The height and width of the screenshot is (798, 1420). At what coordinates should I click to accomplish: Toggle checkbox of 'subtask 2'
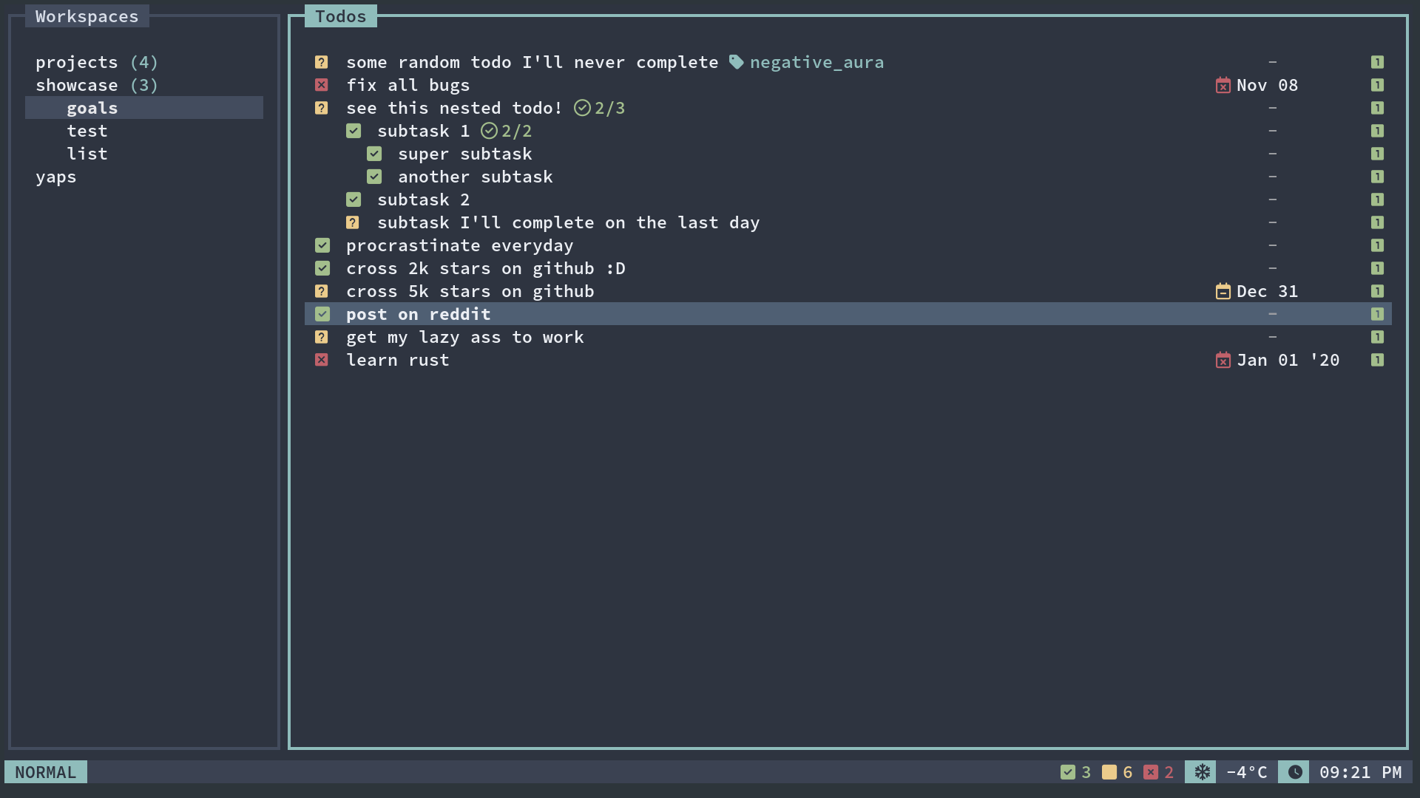tap(354, 199)
